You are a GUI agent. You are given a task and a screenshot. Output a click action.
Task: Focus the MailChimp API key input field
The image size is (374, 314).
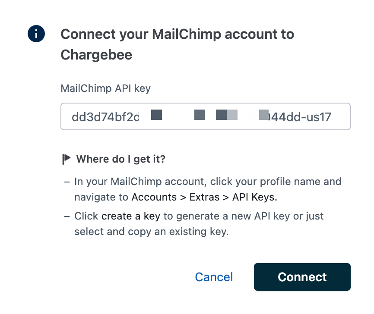click(206, 116)
